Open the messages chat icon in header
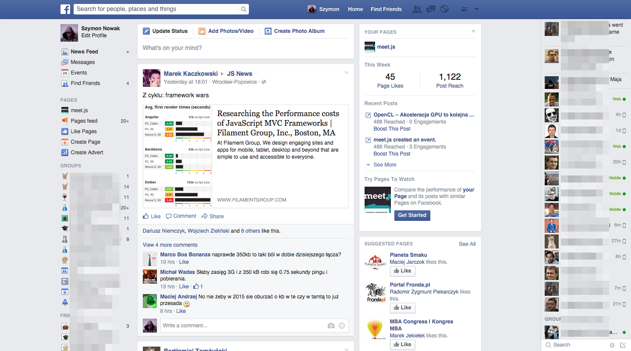Screen dimensions: 631x351 click(x=431, y=9)
